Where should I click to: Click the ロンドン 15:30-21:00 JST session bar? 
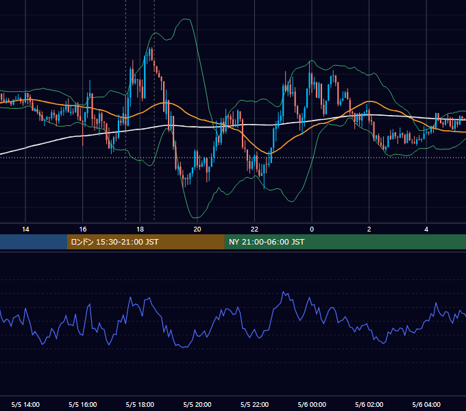coord(145,242)
